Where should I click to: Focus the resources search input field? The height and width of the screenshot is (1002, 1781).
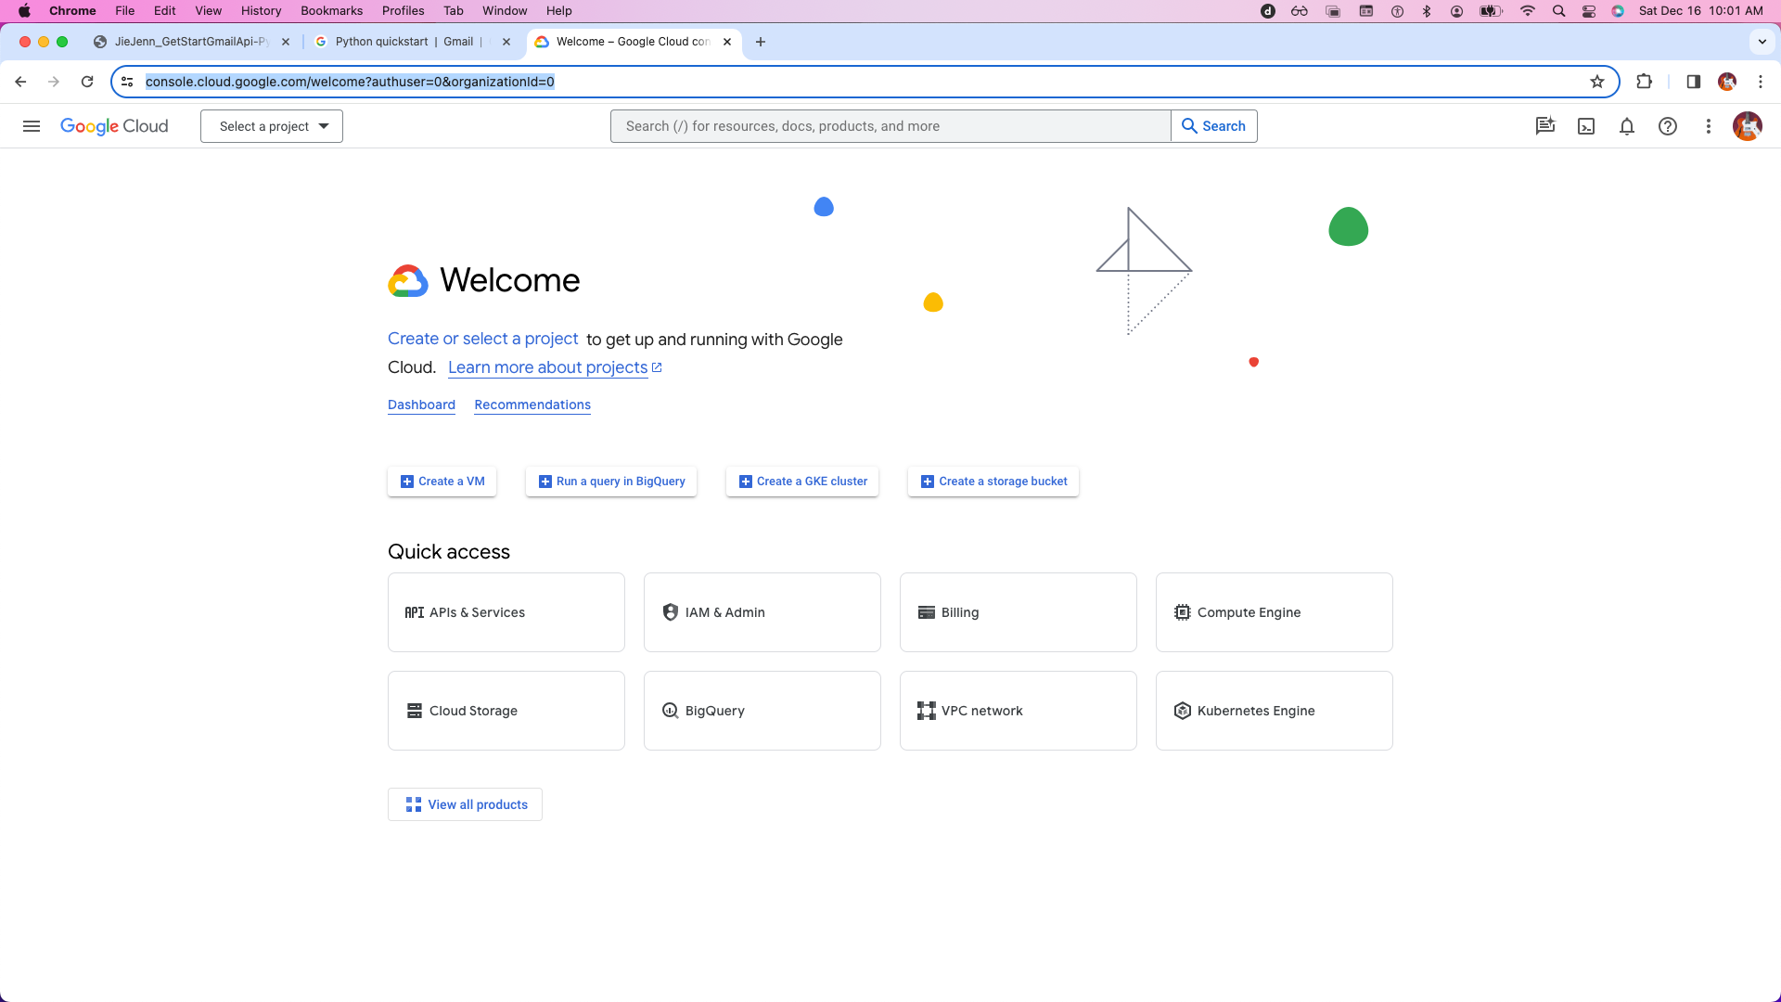tap(890, 126)
